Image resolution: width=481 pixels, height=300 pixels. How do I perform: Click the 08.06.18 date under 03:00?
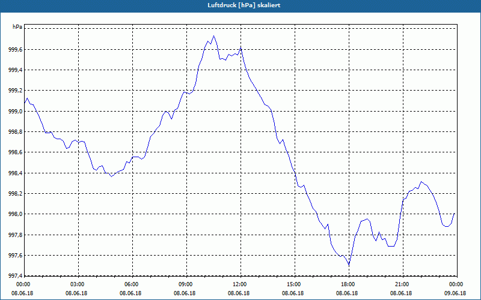pyautogui.click(x=76, y=293)
